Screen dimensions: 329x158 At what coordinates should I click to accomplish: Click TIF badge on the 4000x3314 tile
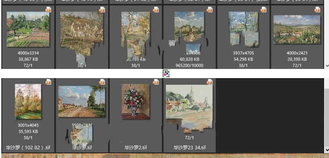[x=48, y=10]
